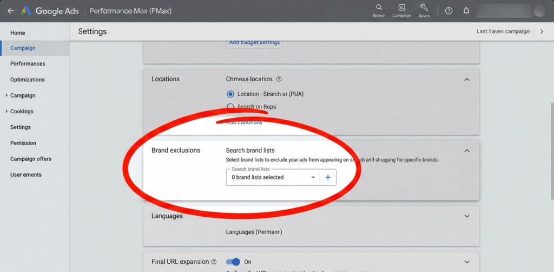
Task: Click help icon next to Final URL expansion
Action: pyautogui.click(x=214, y=262)
